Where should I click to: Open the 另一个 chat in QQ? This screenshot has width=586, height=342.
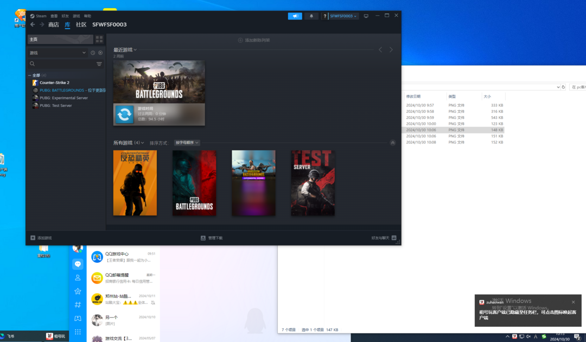[123, 320]
